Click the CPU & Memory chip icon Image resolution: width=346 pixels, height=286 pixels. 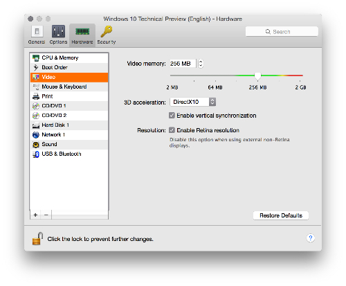(36, 58)
